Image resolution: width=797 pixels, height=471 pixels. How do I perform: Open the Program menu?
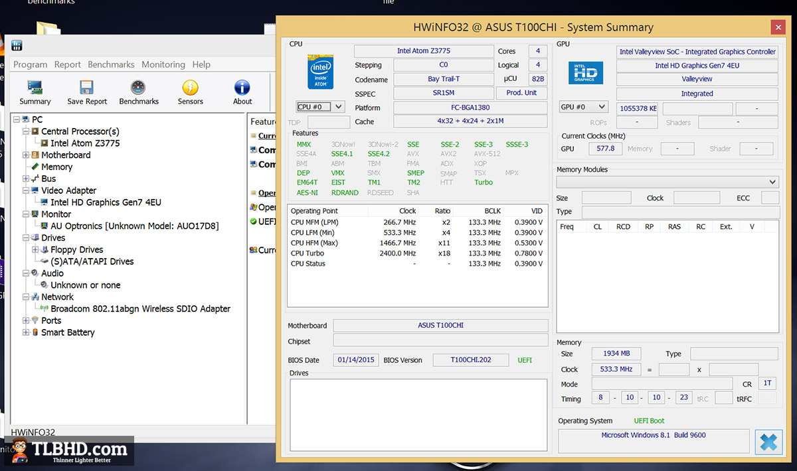tap(31, 64)
